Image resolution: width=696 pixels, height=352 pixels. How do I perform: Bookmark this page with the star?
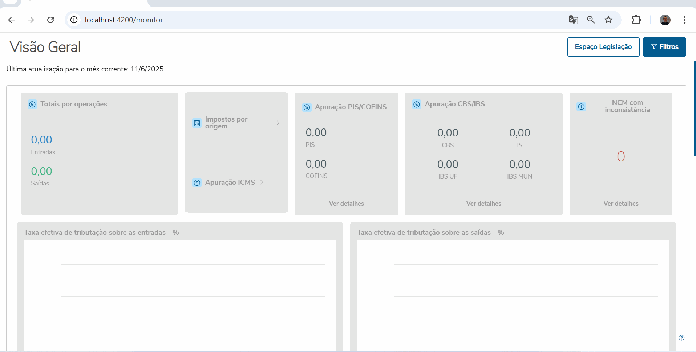[608, 20]
